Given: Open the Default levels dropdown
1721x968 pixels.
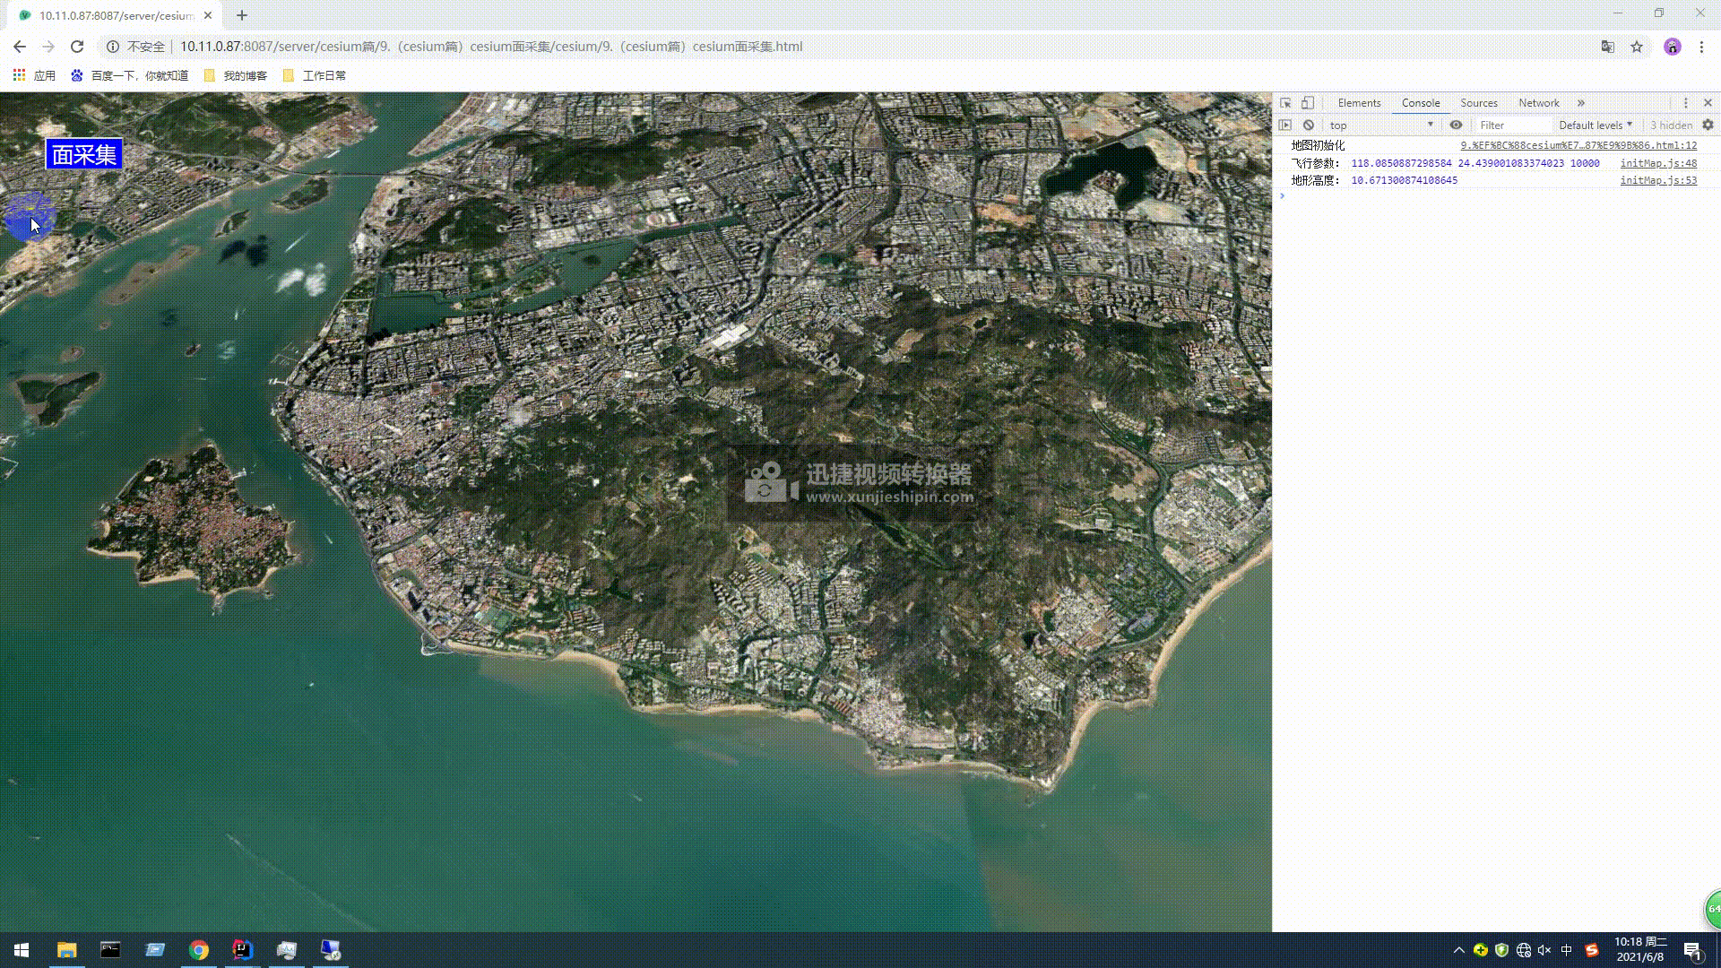Looking at the screenshot, I should pos(1596,125).
